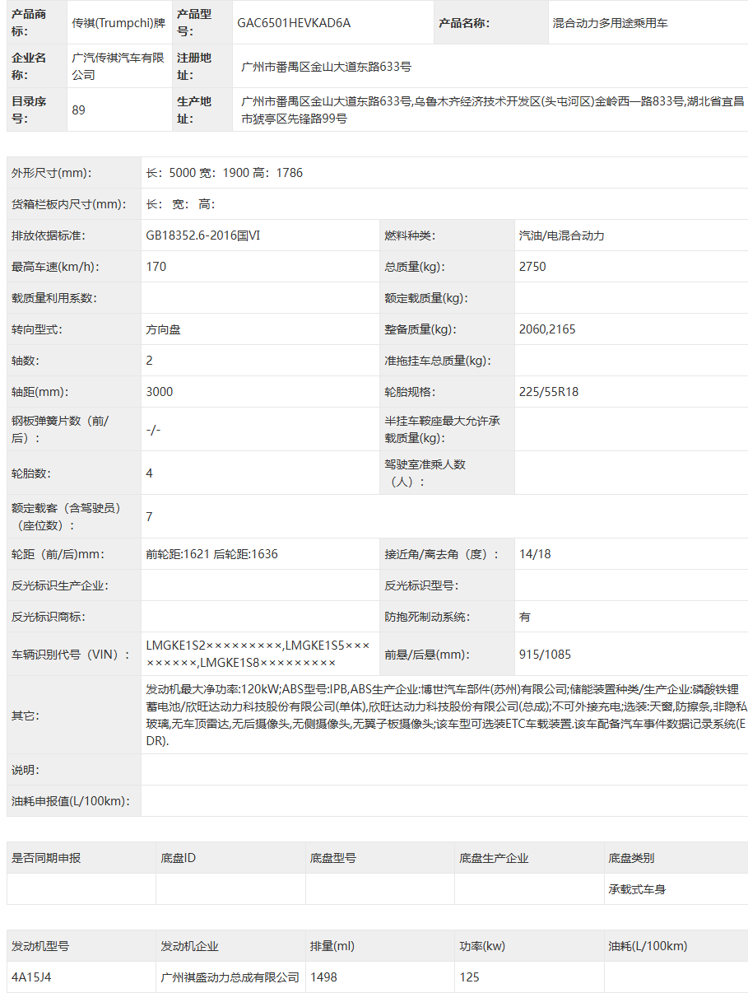Click the 轴数 label
748x993 pixels.
point(26,361)
